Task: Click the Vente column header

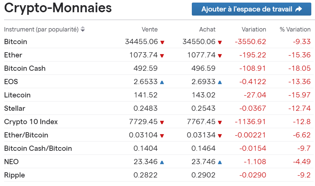Action: (150, 29)
